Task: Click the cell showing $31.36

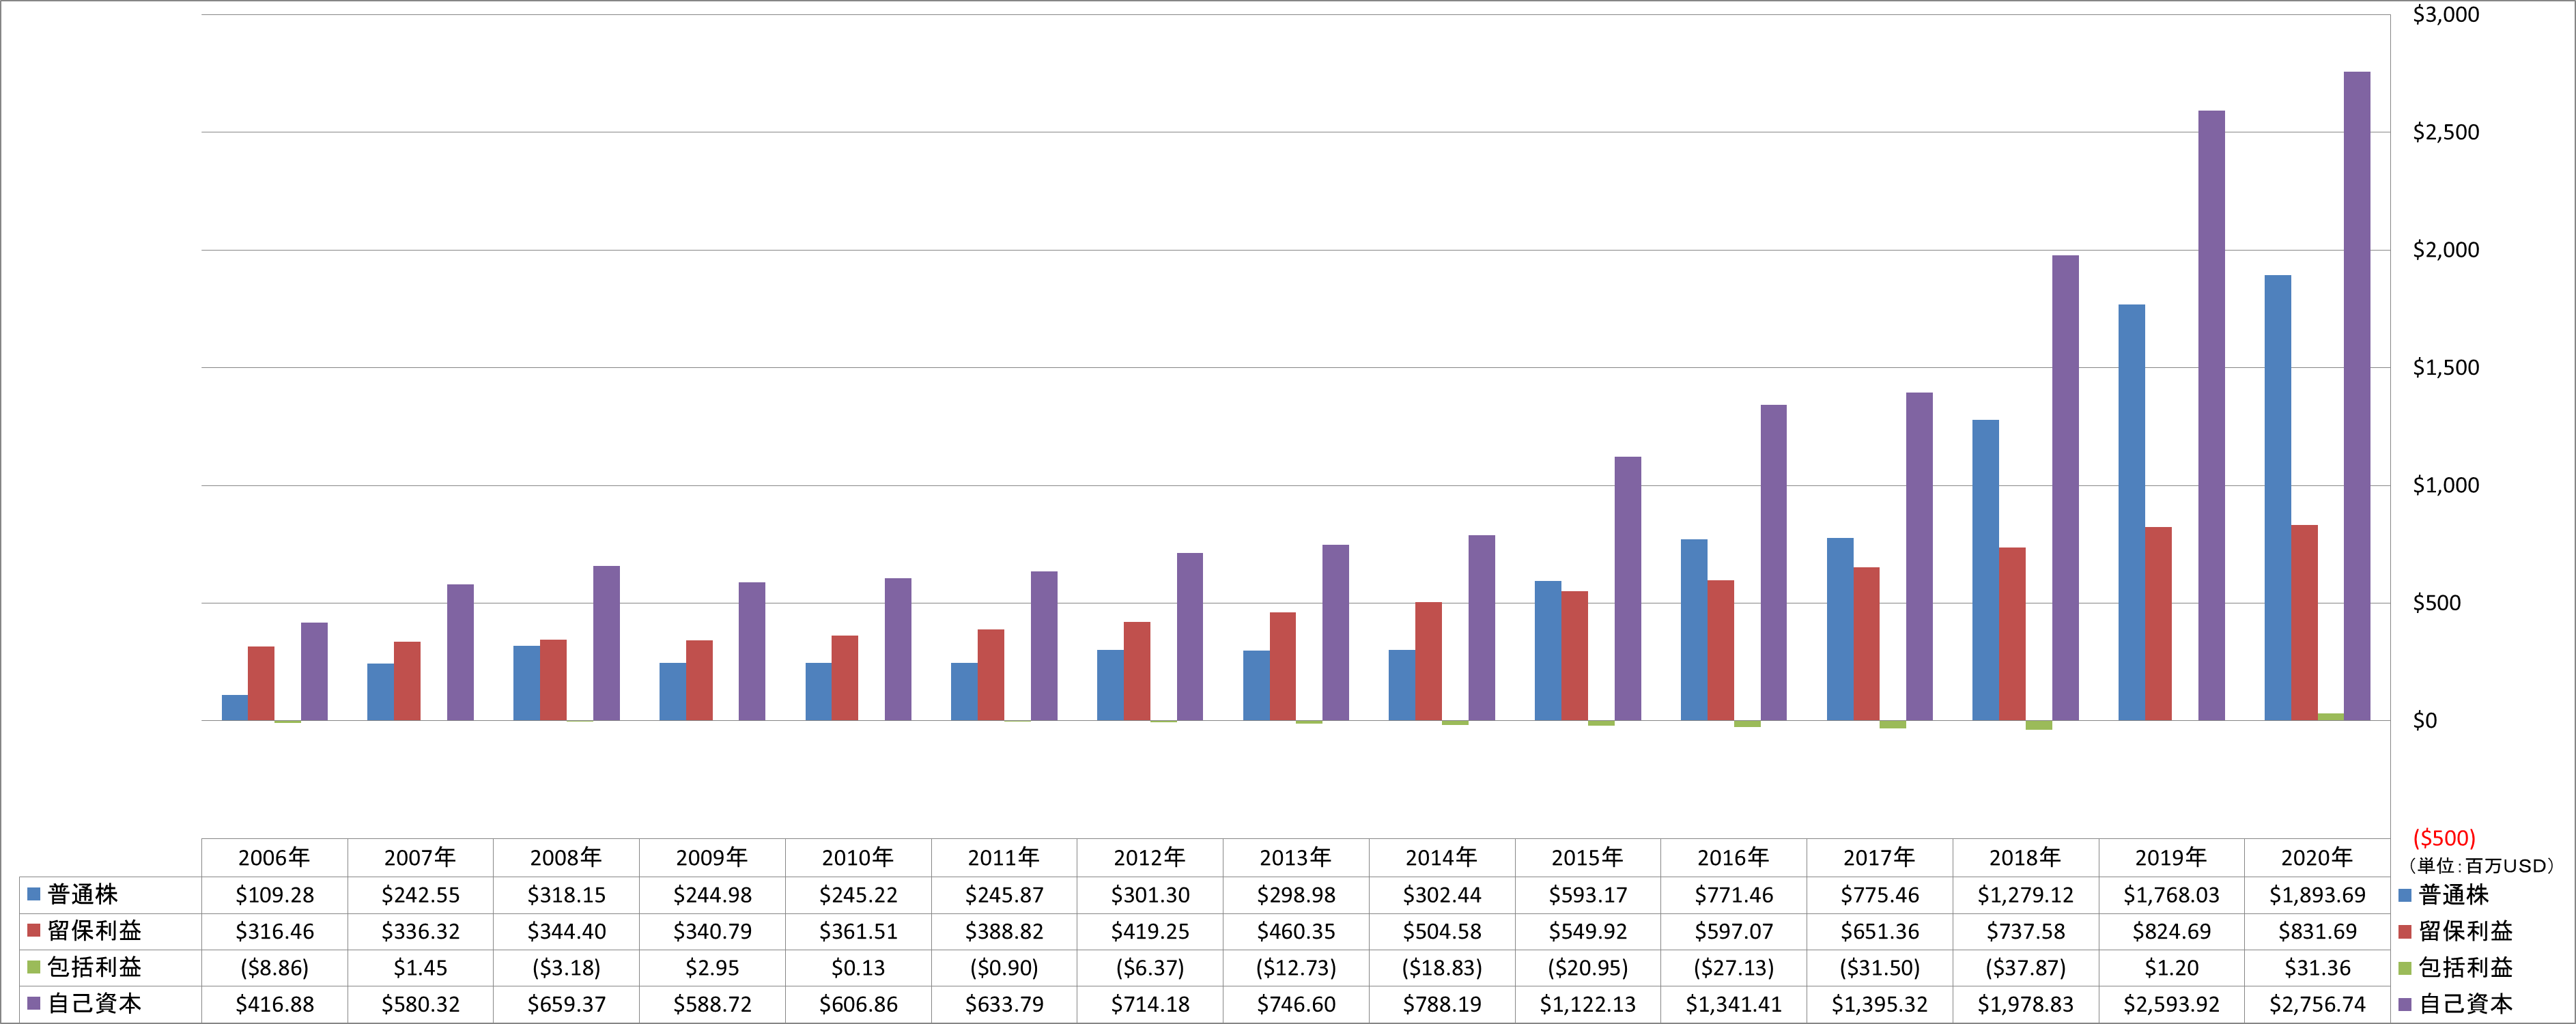Action: [x=2317, y=968]
